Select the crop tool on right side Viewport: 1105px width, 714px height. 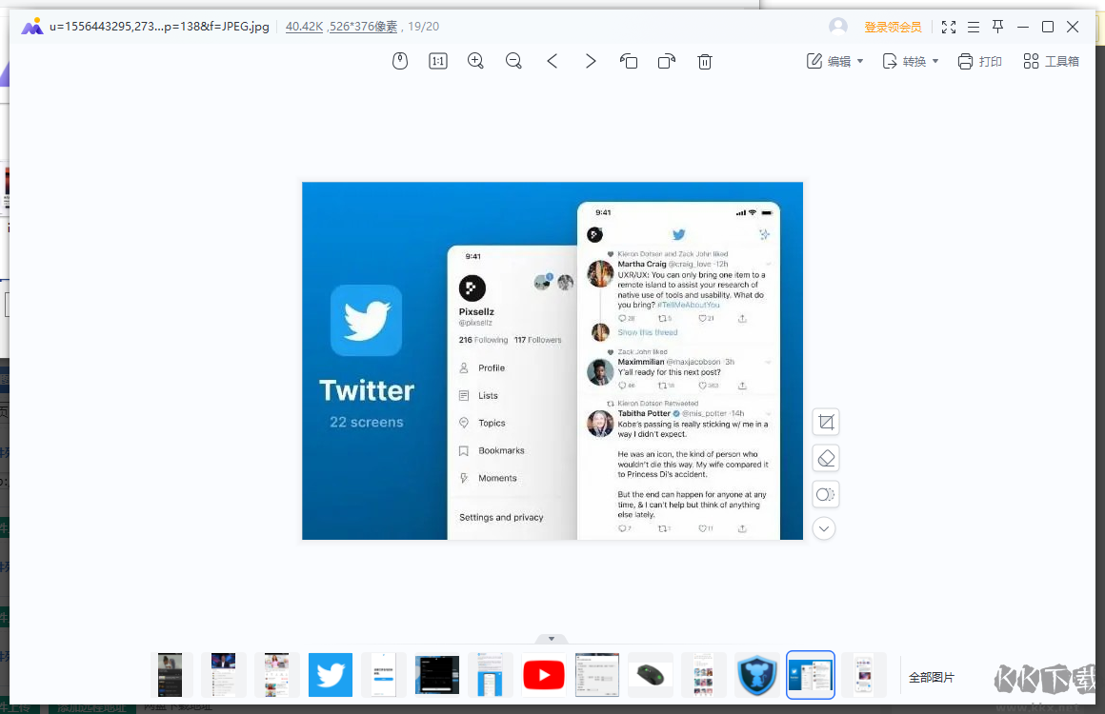(826, 422)
